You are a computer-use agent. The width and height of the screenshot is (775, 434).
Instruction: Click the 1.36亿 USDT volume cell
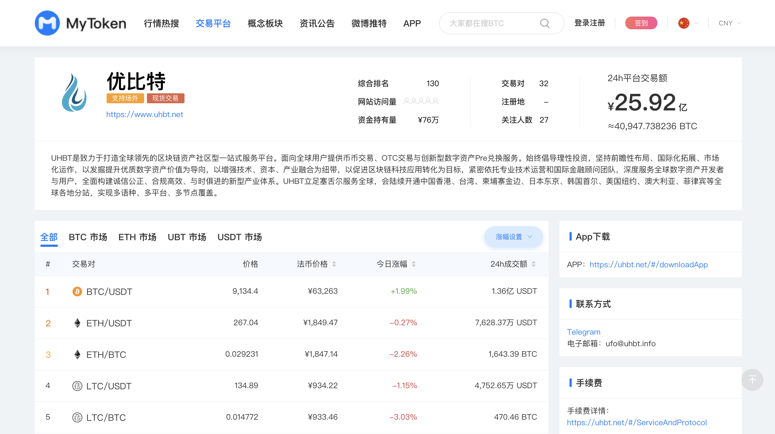514,291
